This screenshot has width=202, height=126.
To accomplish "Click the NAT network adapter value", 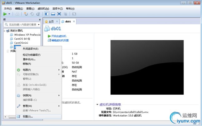I will pos(74,72).
